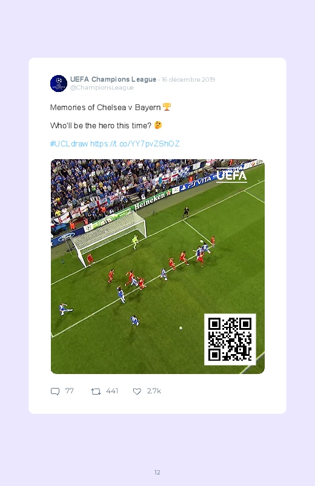Viewport: 315px width, 486px height.
Task: Click the QR code on the image
Action: pyautogui.click(x=230, y=340)
